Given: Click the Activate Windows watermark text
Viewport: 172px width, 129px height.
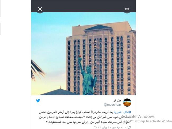Looking at the screenshot, I should pos(138,116).
